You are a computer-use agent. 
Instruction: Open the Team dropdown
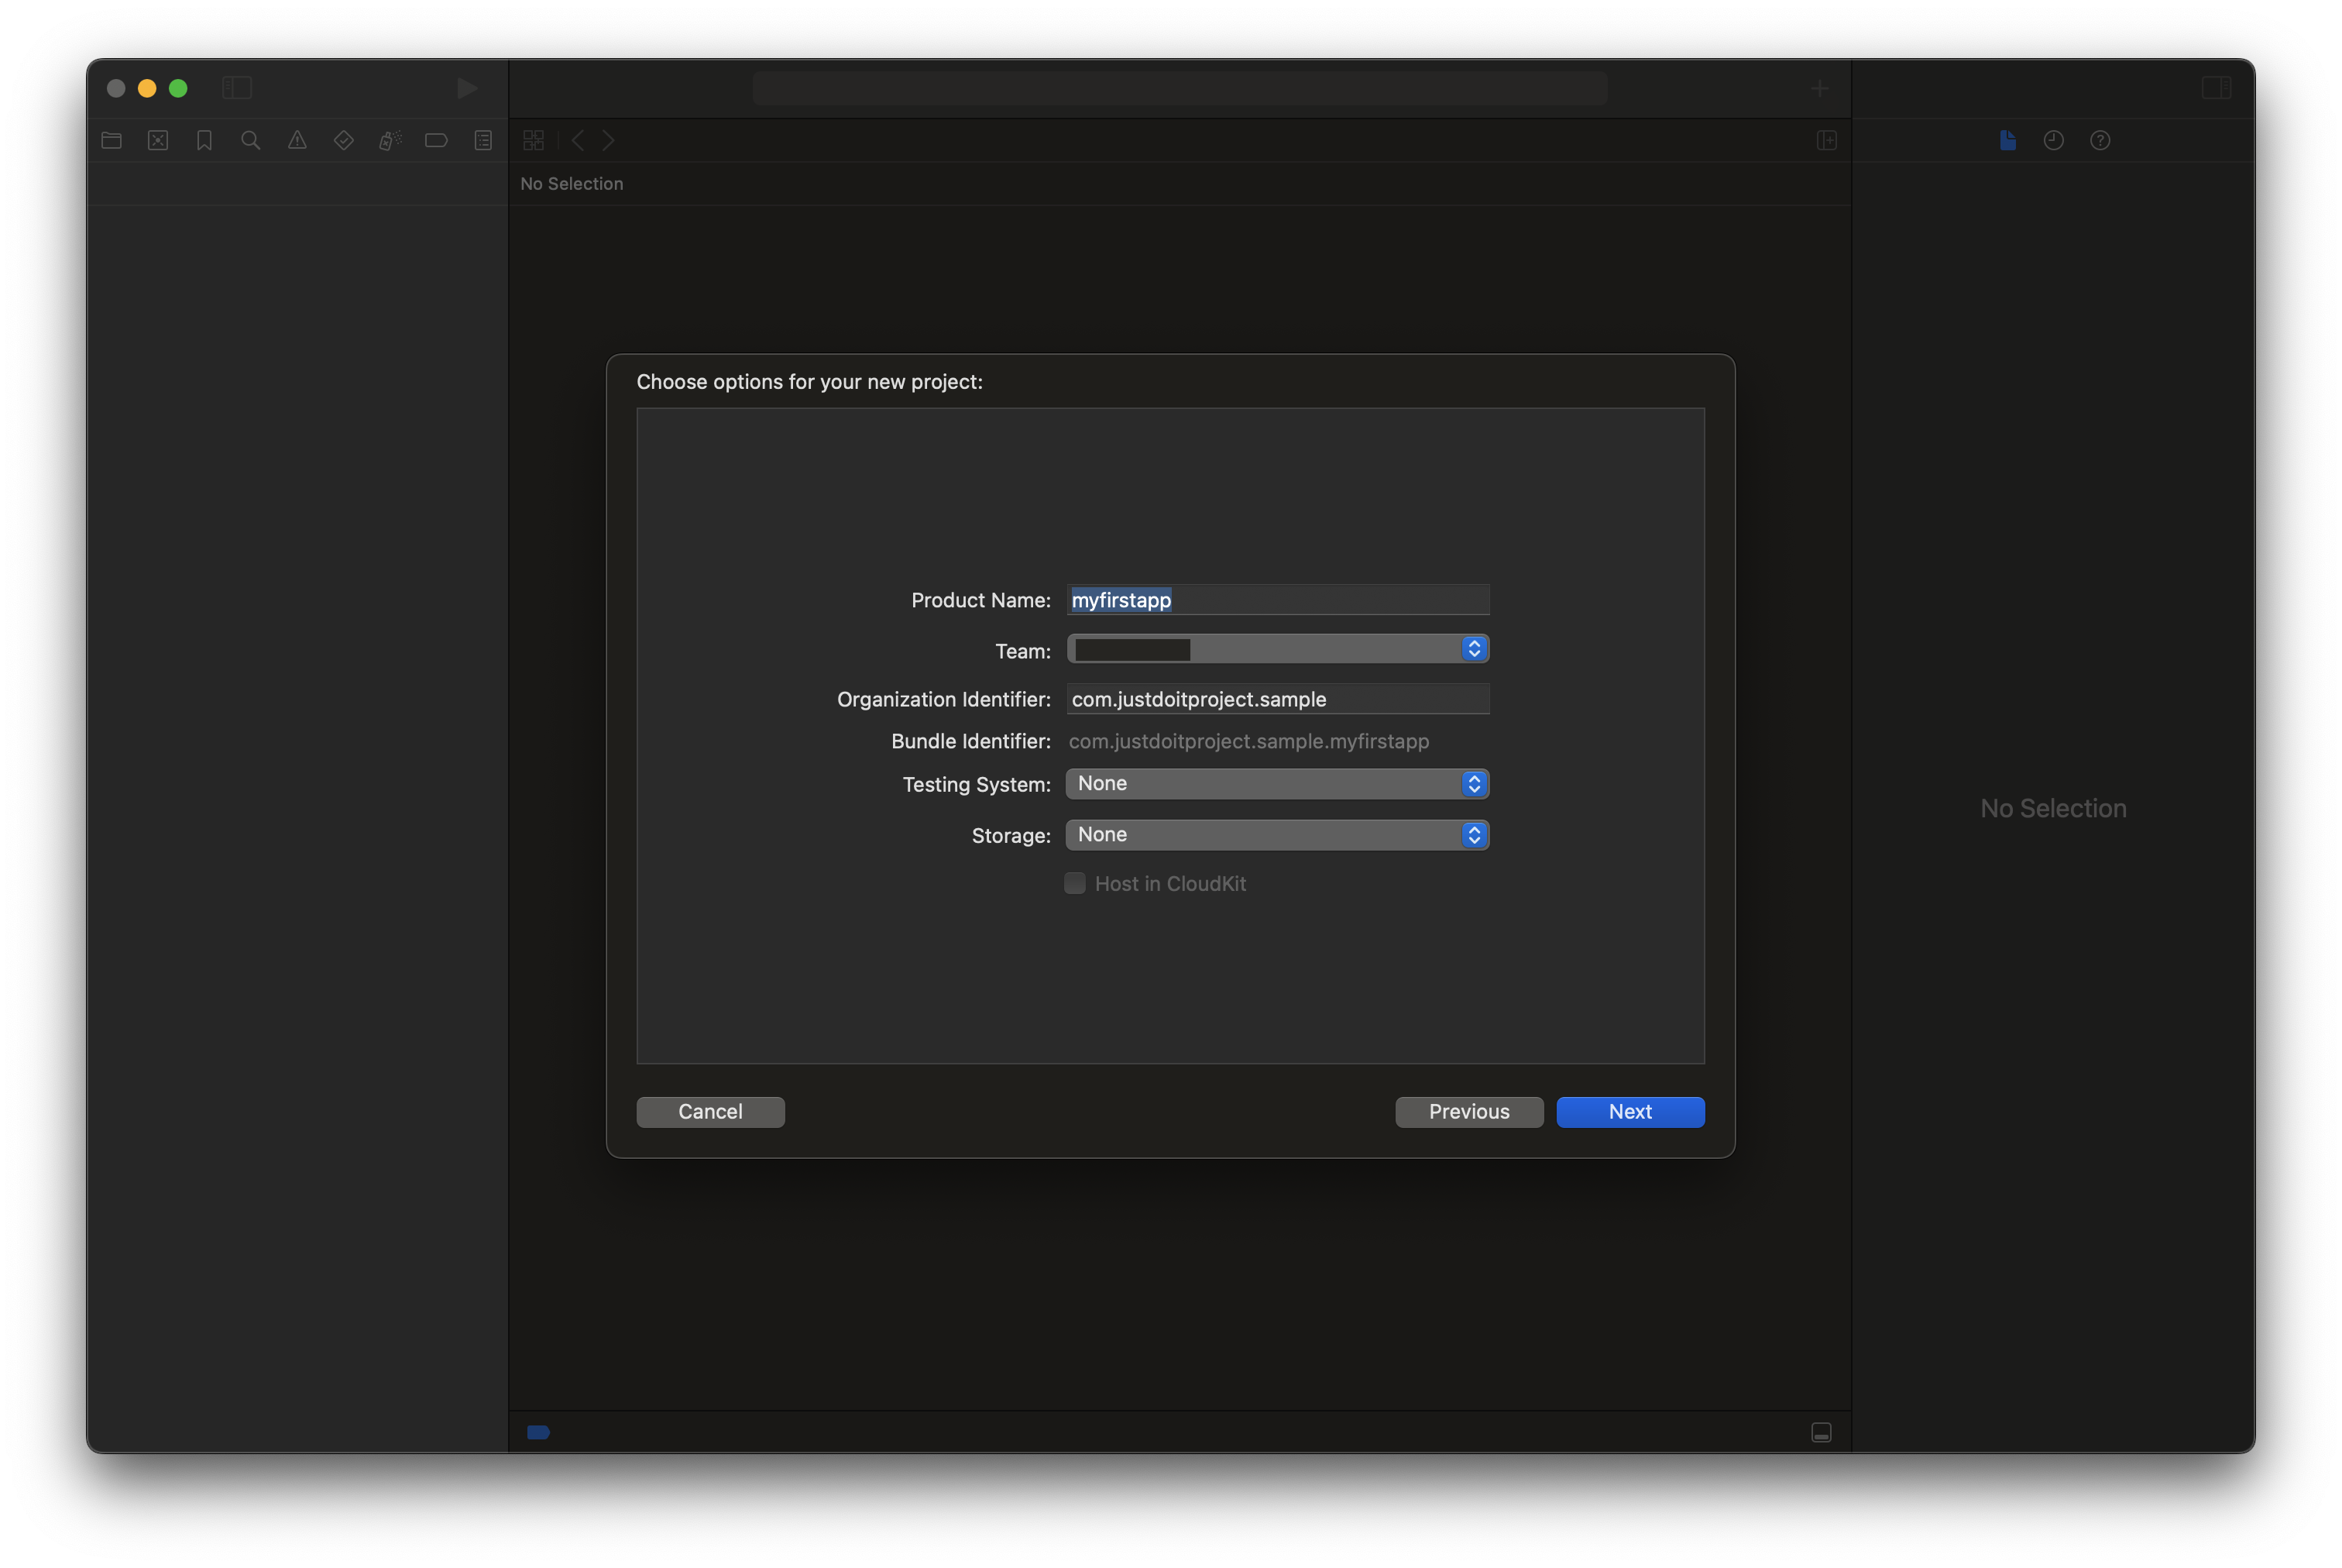coord(1277,649)
